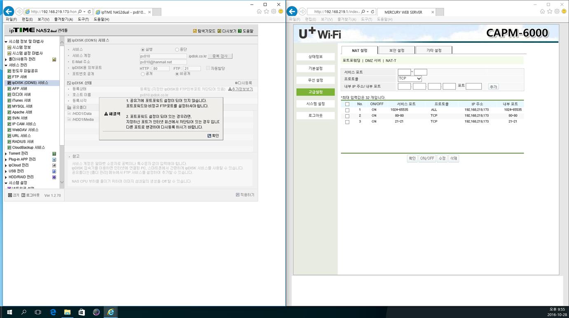Click the 수정 button below the forwarding table
This screenshot has width=569, height=318.
[442, 158]
